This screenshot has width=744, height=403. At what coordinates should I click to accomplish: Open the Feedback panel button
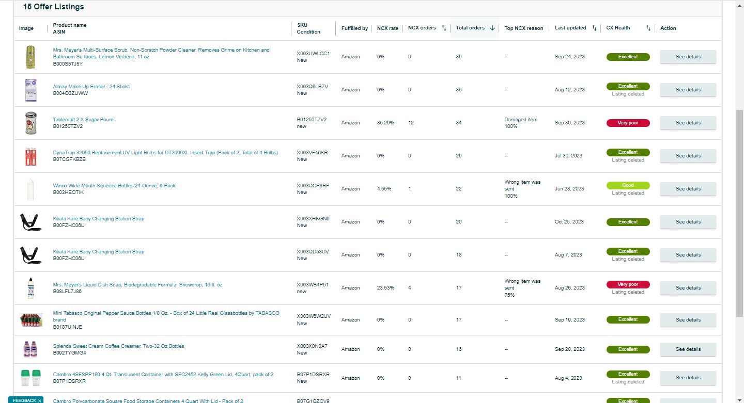tap(25, 400)
